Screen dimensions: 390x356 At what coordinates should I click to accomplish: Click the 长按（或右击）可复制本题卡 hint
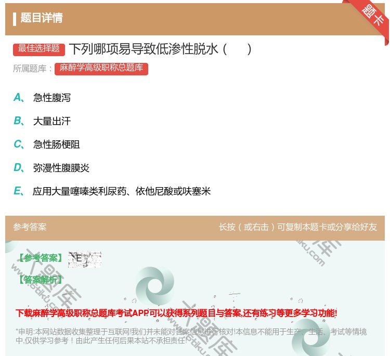[298, 227]
